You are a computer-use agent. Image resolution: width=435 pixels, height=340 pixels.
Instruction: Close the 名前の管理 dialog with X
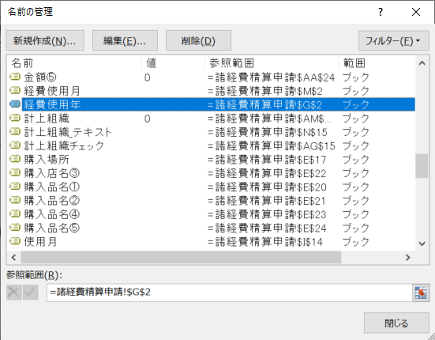(x=416, y=12)
